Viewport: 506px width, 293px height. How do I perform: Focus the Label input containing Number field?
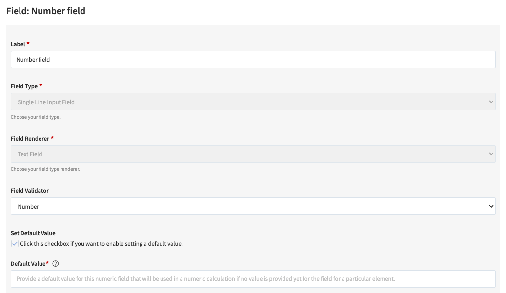(x=253, y=60)
